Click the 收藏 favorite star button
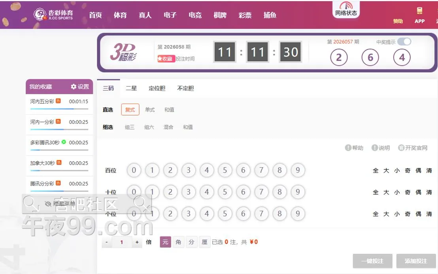This screenshot has width=438, height=274. point(166,58)
